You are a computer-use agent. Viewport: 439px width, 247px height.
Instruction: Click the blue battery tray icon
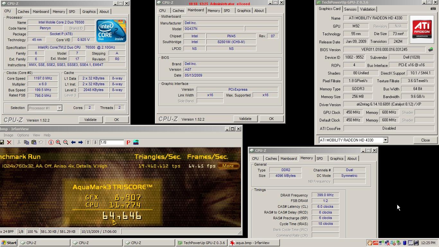click(405, 243)
